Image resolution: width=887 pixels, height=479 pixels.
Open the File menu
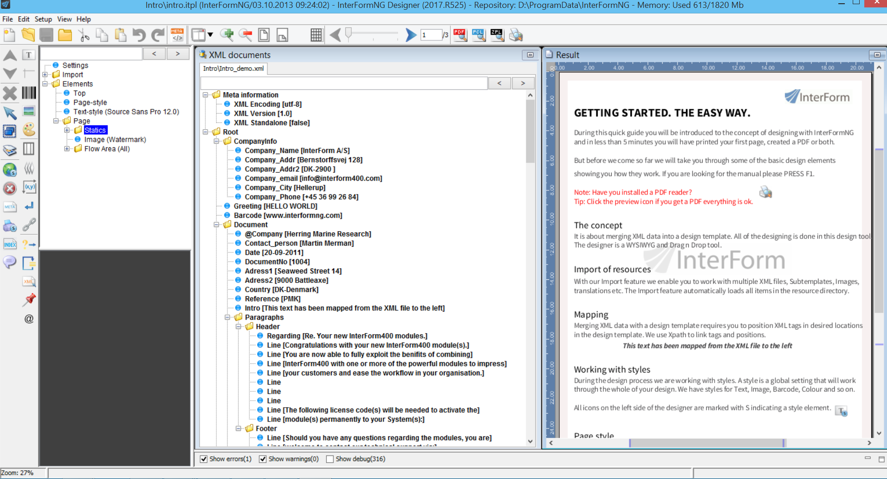point(7,19)
